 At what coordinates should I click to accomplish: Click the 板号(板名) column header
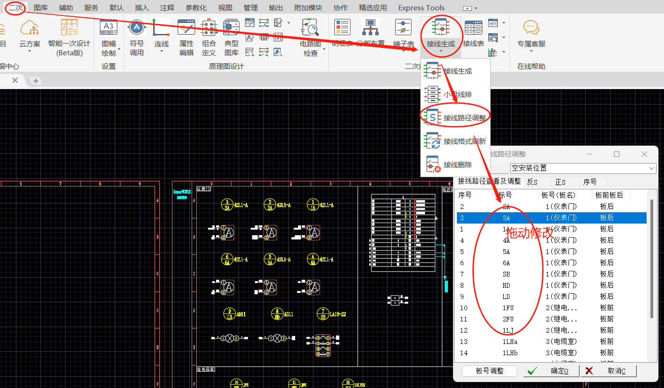[565, 195]
